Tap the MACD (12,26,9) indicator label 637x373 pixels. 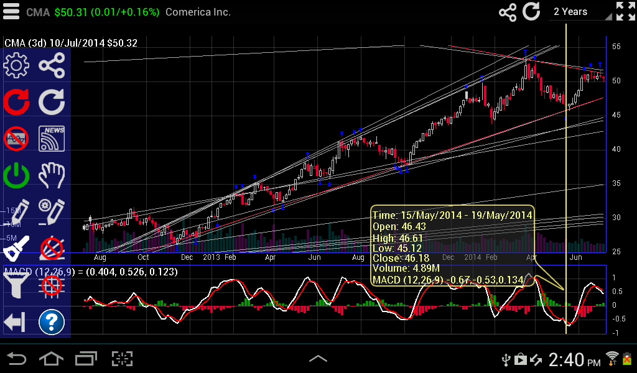tap(91, 272)
